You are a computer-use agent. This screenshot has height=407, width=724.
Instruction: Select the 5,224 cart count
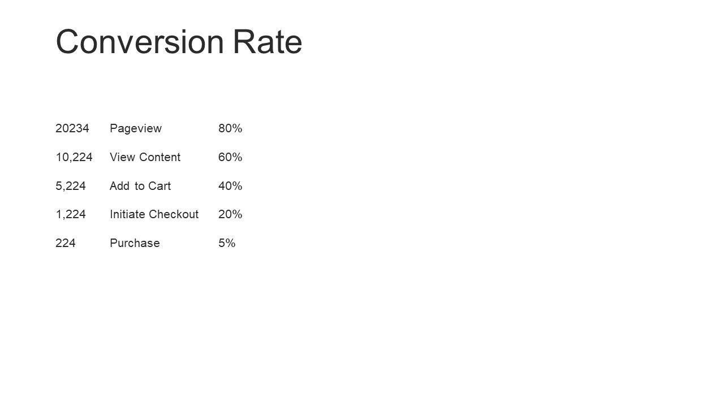click(71, 186)
